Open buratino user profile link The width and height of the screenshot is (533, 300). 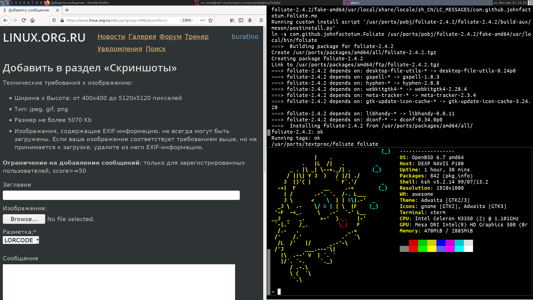(x=245, y=37)
